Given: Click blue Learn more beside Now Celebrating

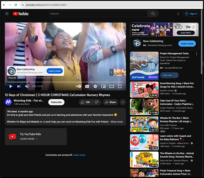Looking at the screenshot, I should pyautogui.click(x=187, y=44).
